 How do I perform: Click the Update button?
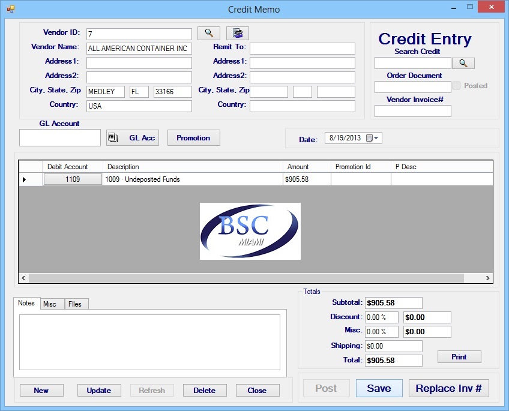tap(99, 390)
